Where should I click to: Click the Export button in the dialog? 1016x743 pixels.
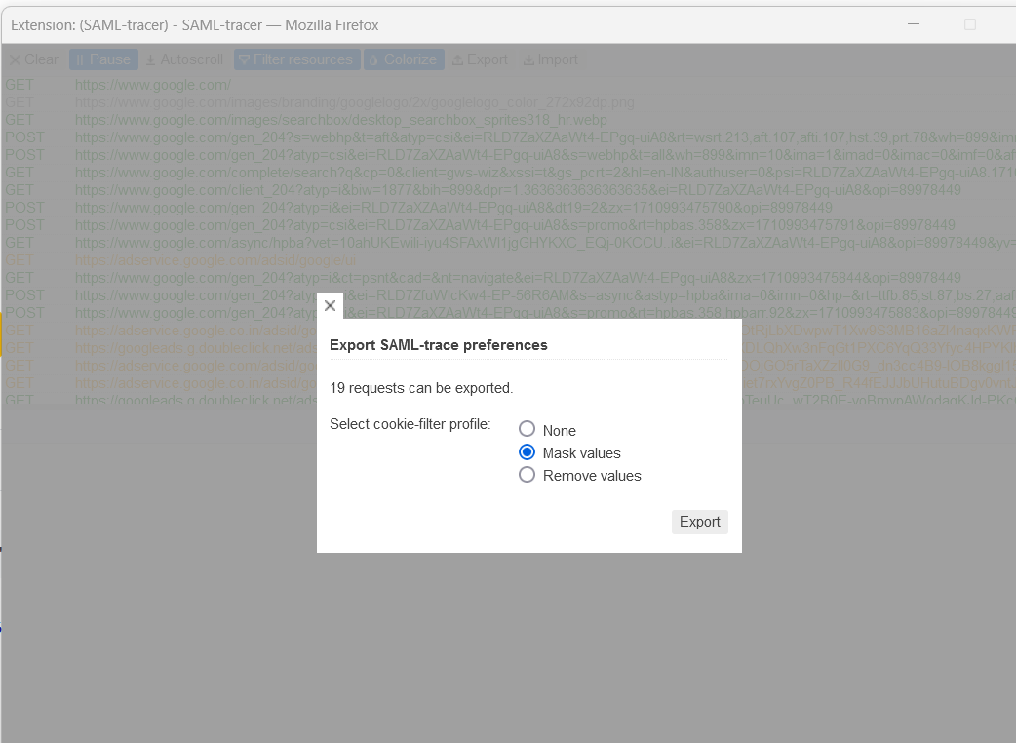(699, 522)
